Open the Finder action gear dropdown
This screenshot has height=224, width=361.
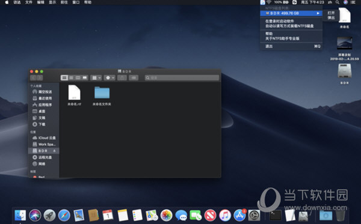coord(110,78)
